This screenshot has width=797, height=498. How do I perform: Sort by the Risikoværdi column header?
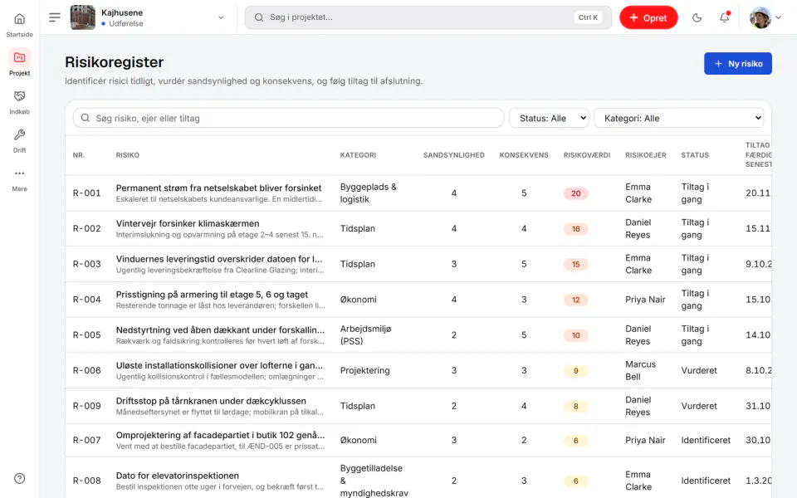coord(587,155)
